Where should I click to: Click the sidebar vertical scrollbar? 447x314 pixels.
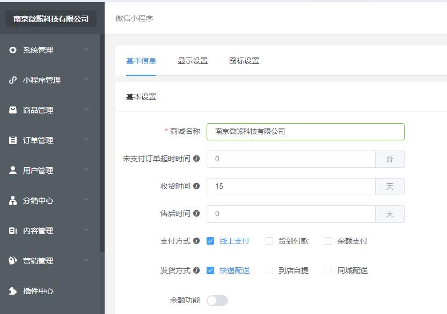(x=102, y=143)
